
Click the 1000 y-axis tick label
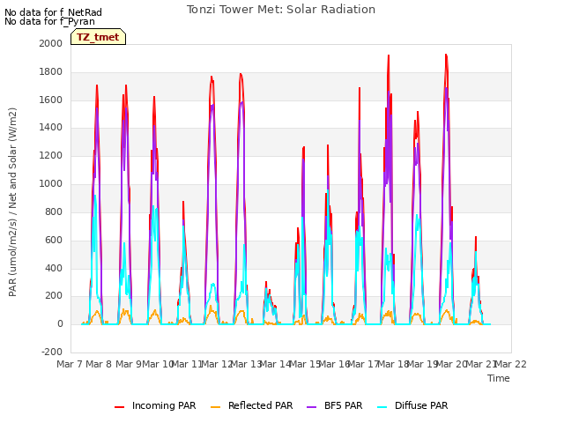tap(51, 184)
